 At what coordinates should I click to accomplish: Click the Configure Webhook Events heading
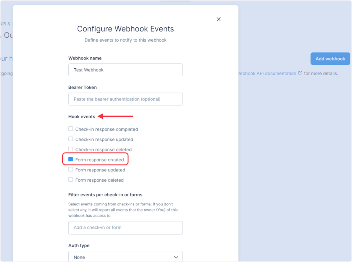[x=125, y=29]
